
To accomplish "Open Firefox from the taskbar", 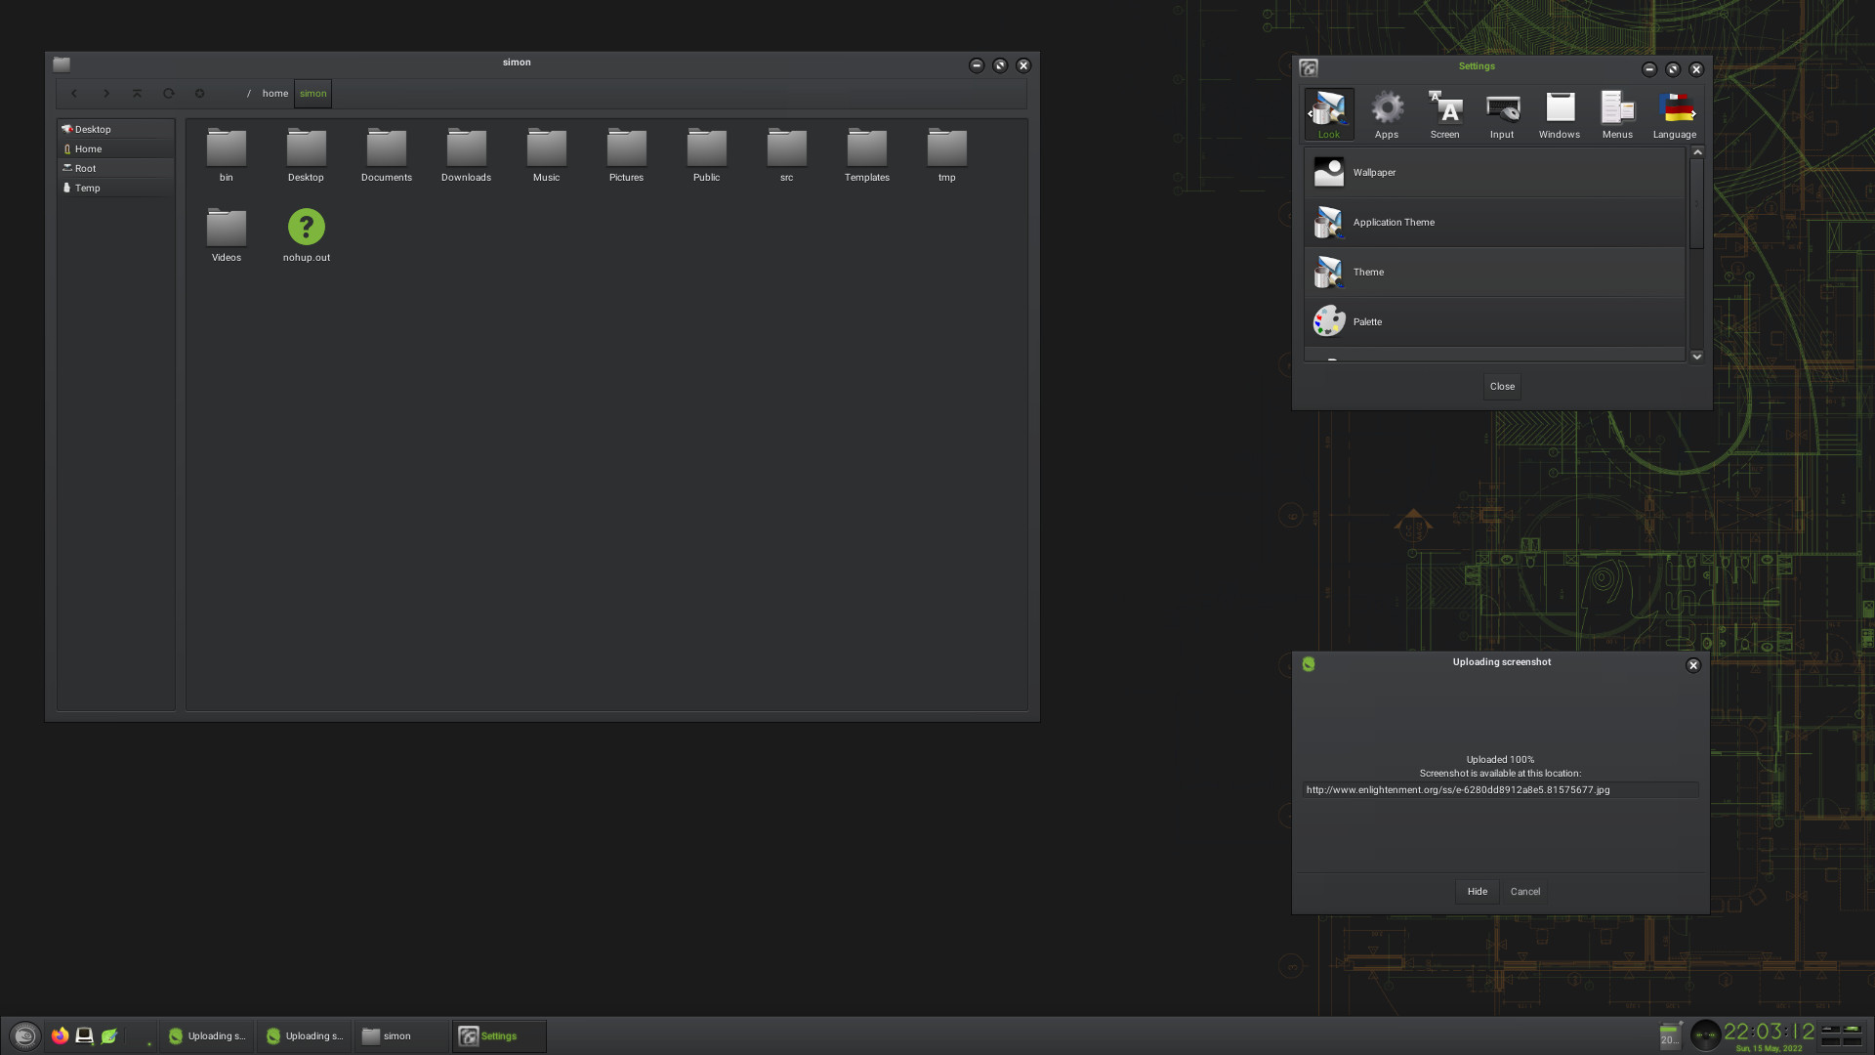I will (60, 1035).
